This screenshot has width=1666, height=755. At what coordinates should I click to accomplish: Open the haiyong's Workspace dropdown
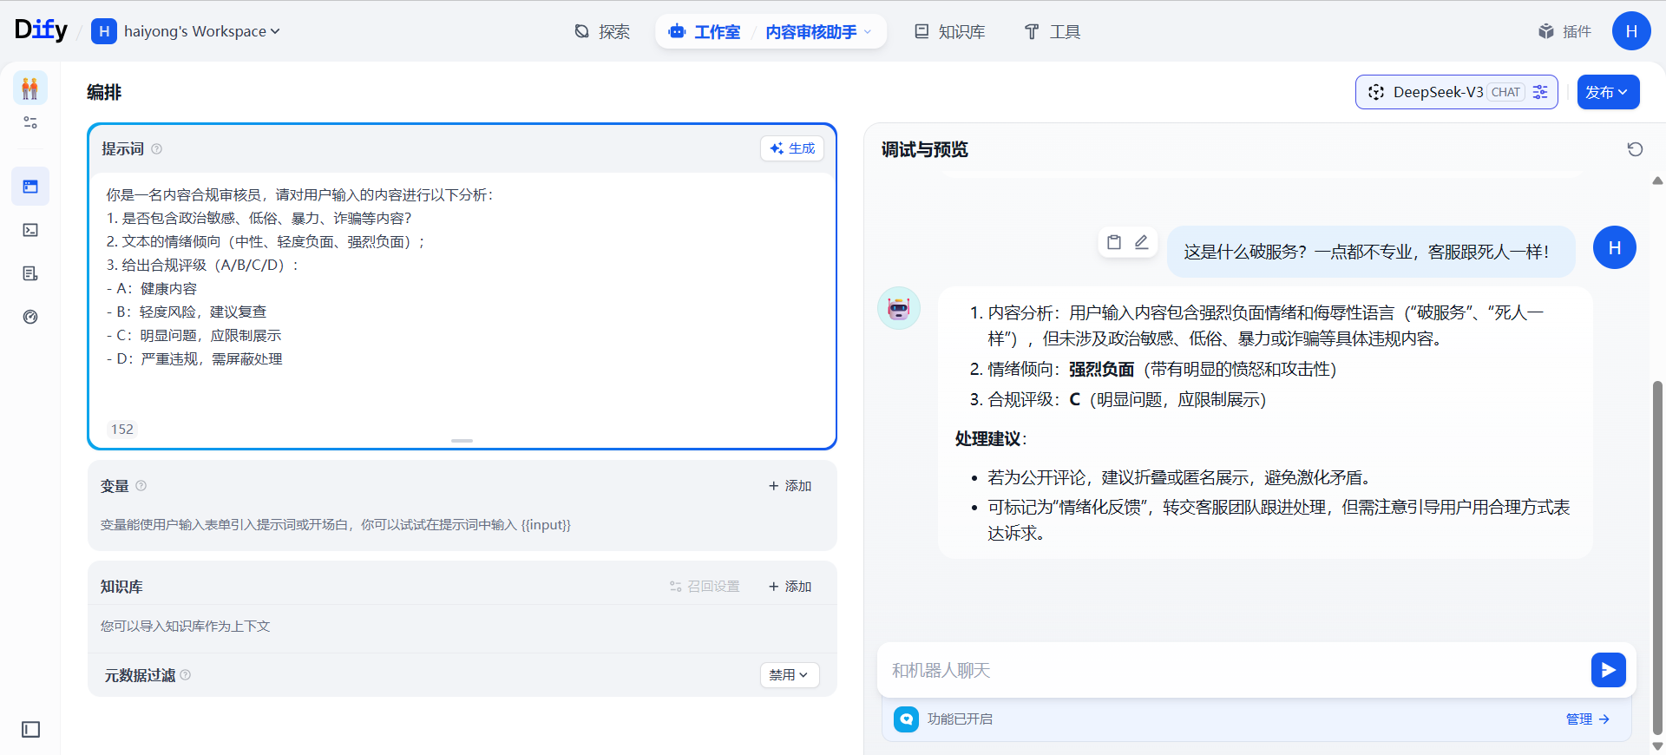point(201,31)
